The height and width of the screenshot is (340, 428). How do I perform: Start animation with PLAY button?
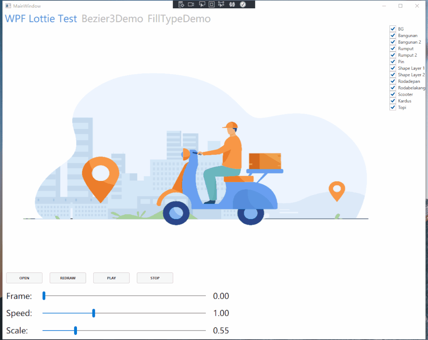(111, 278)
